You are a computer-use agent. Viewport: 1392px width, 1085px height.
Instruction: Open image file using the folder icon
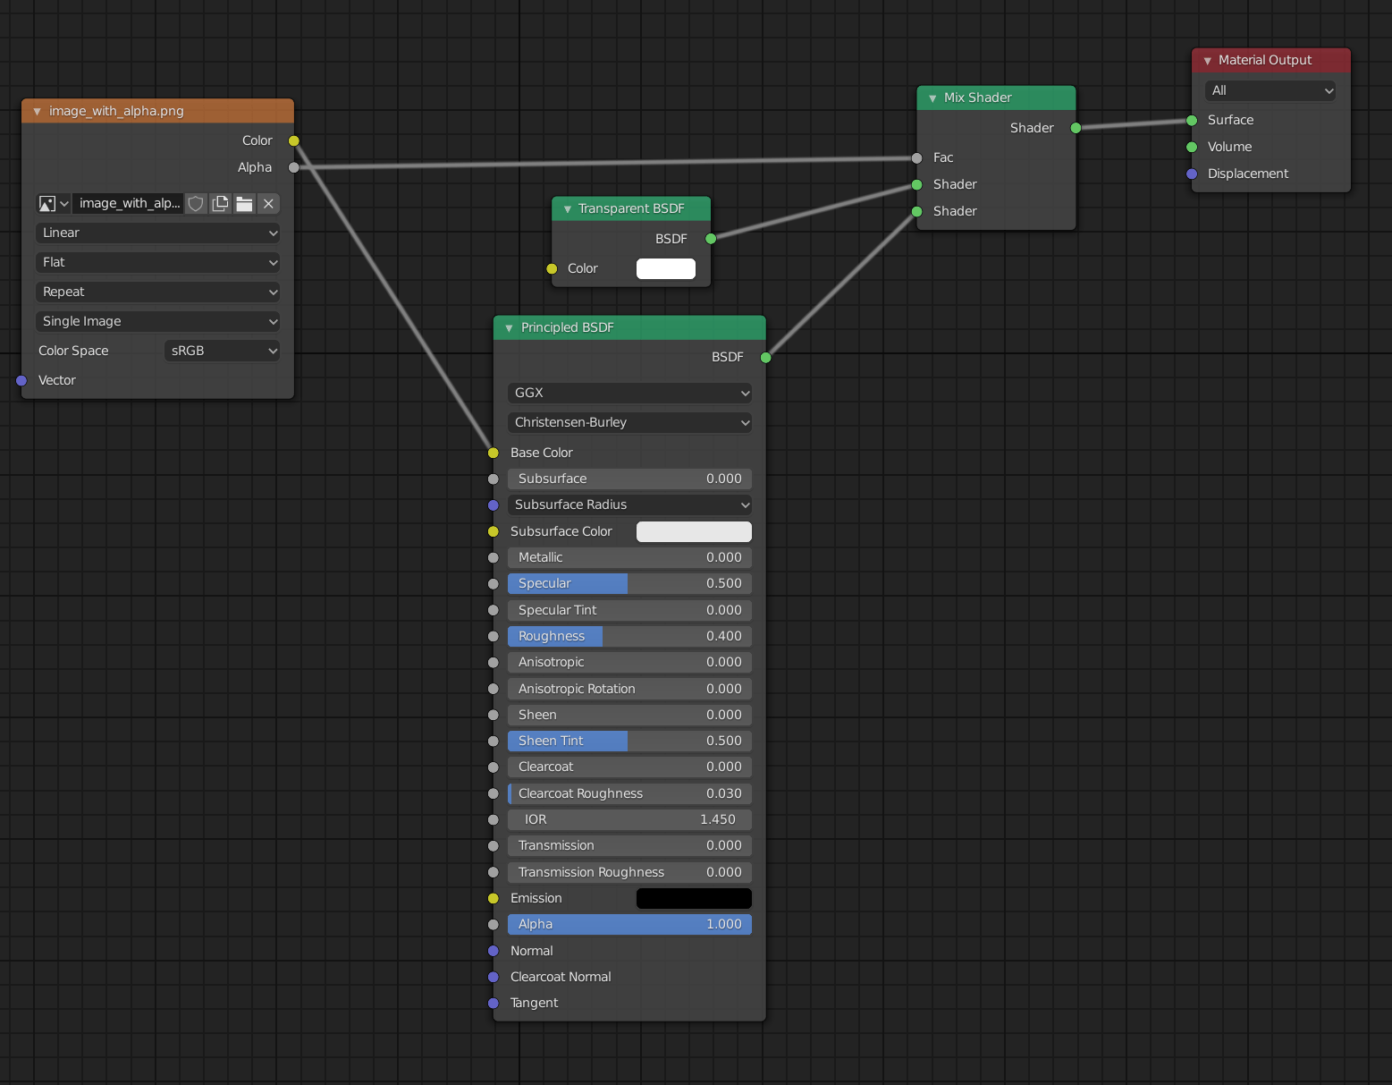(x=244, y=203)
